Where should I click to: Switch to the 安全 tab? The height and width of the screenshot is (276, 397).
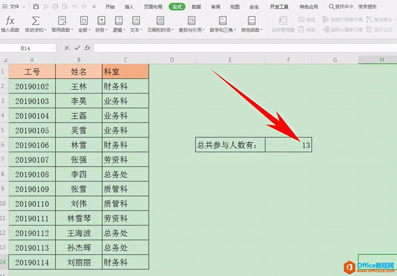coord(254,7)
